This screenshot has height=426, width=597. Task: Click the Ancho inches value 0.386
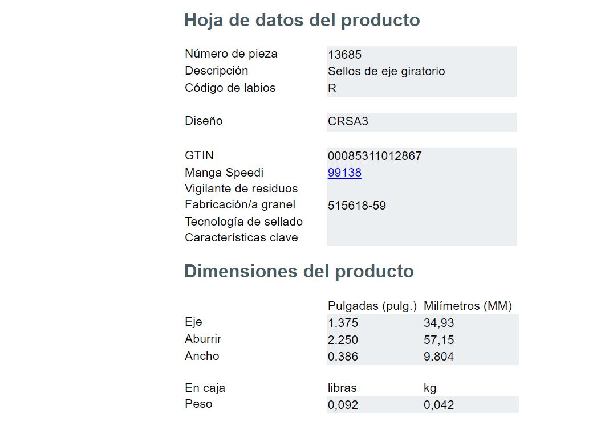click(x=343, y=357)
